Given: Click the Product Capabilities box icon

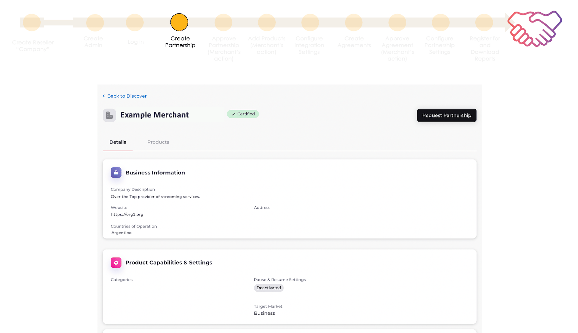Looking at the screenshot, I should pos(116,263).
